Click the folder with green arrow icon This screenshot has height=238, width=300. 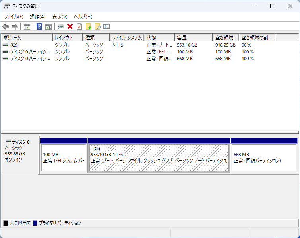click(x=88, y=27)
